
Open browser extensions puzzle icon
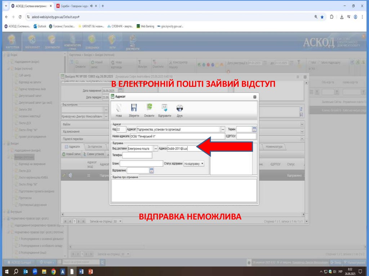[332, 17]
